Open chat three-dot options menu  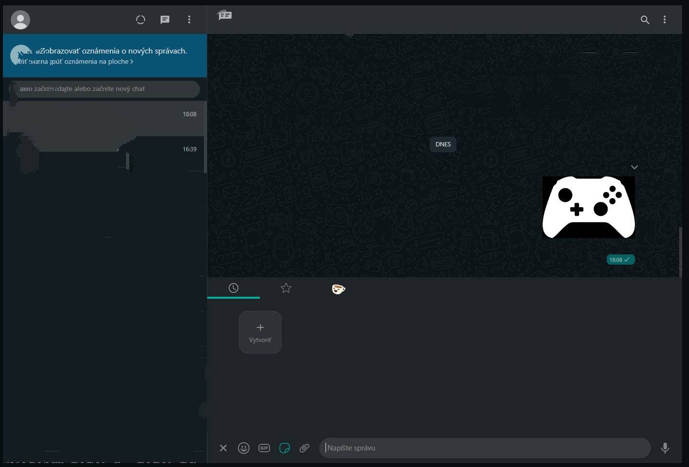coord(665,19)
